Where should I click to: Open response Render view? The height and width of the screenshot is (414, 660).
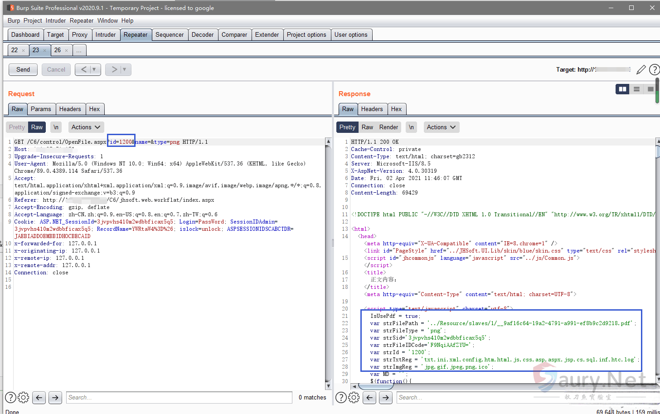coord(388,127)
